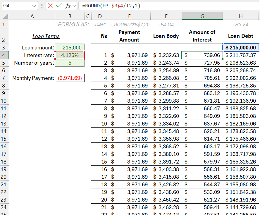Open the chevron dropdown next to fx
260x215 pixels.
74,6
